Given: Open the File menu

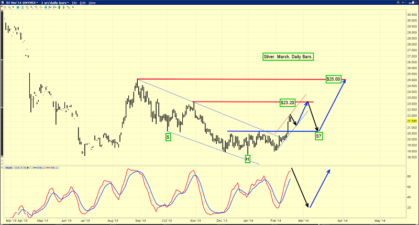Looking at the screenshot, I should pyautogui.click(x=74, y=3).
